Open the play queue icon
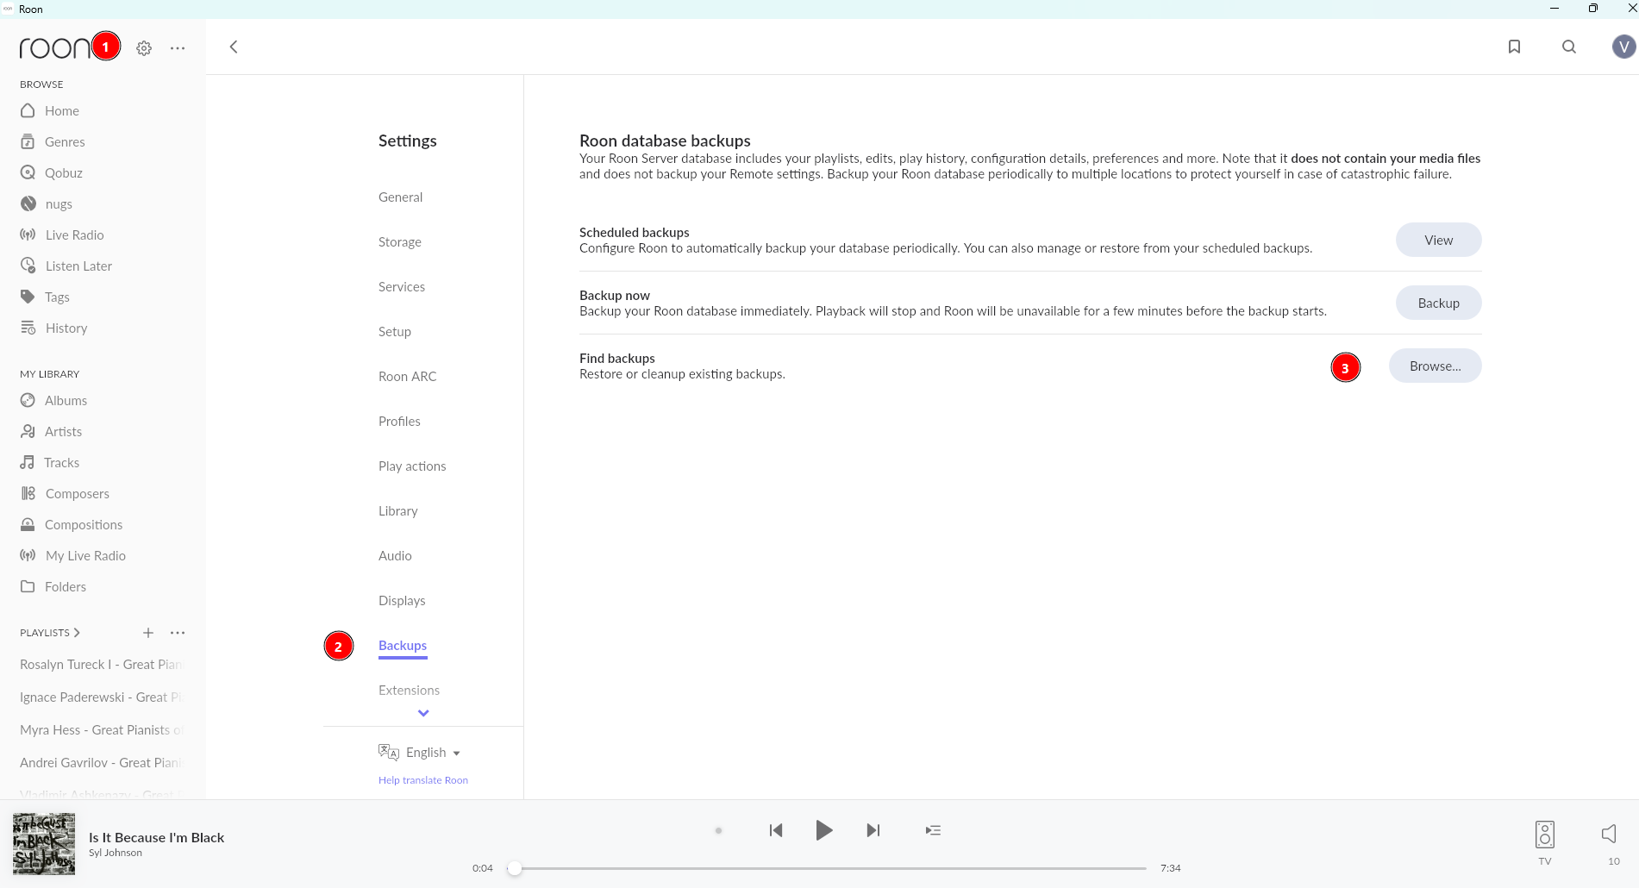The image size is (1639, 888). (933, 830)
